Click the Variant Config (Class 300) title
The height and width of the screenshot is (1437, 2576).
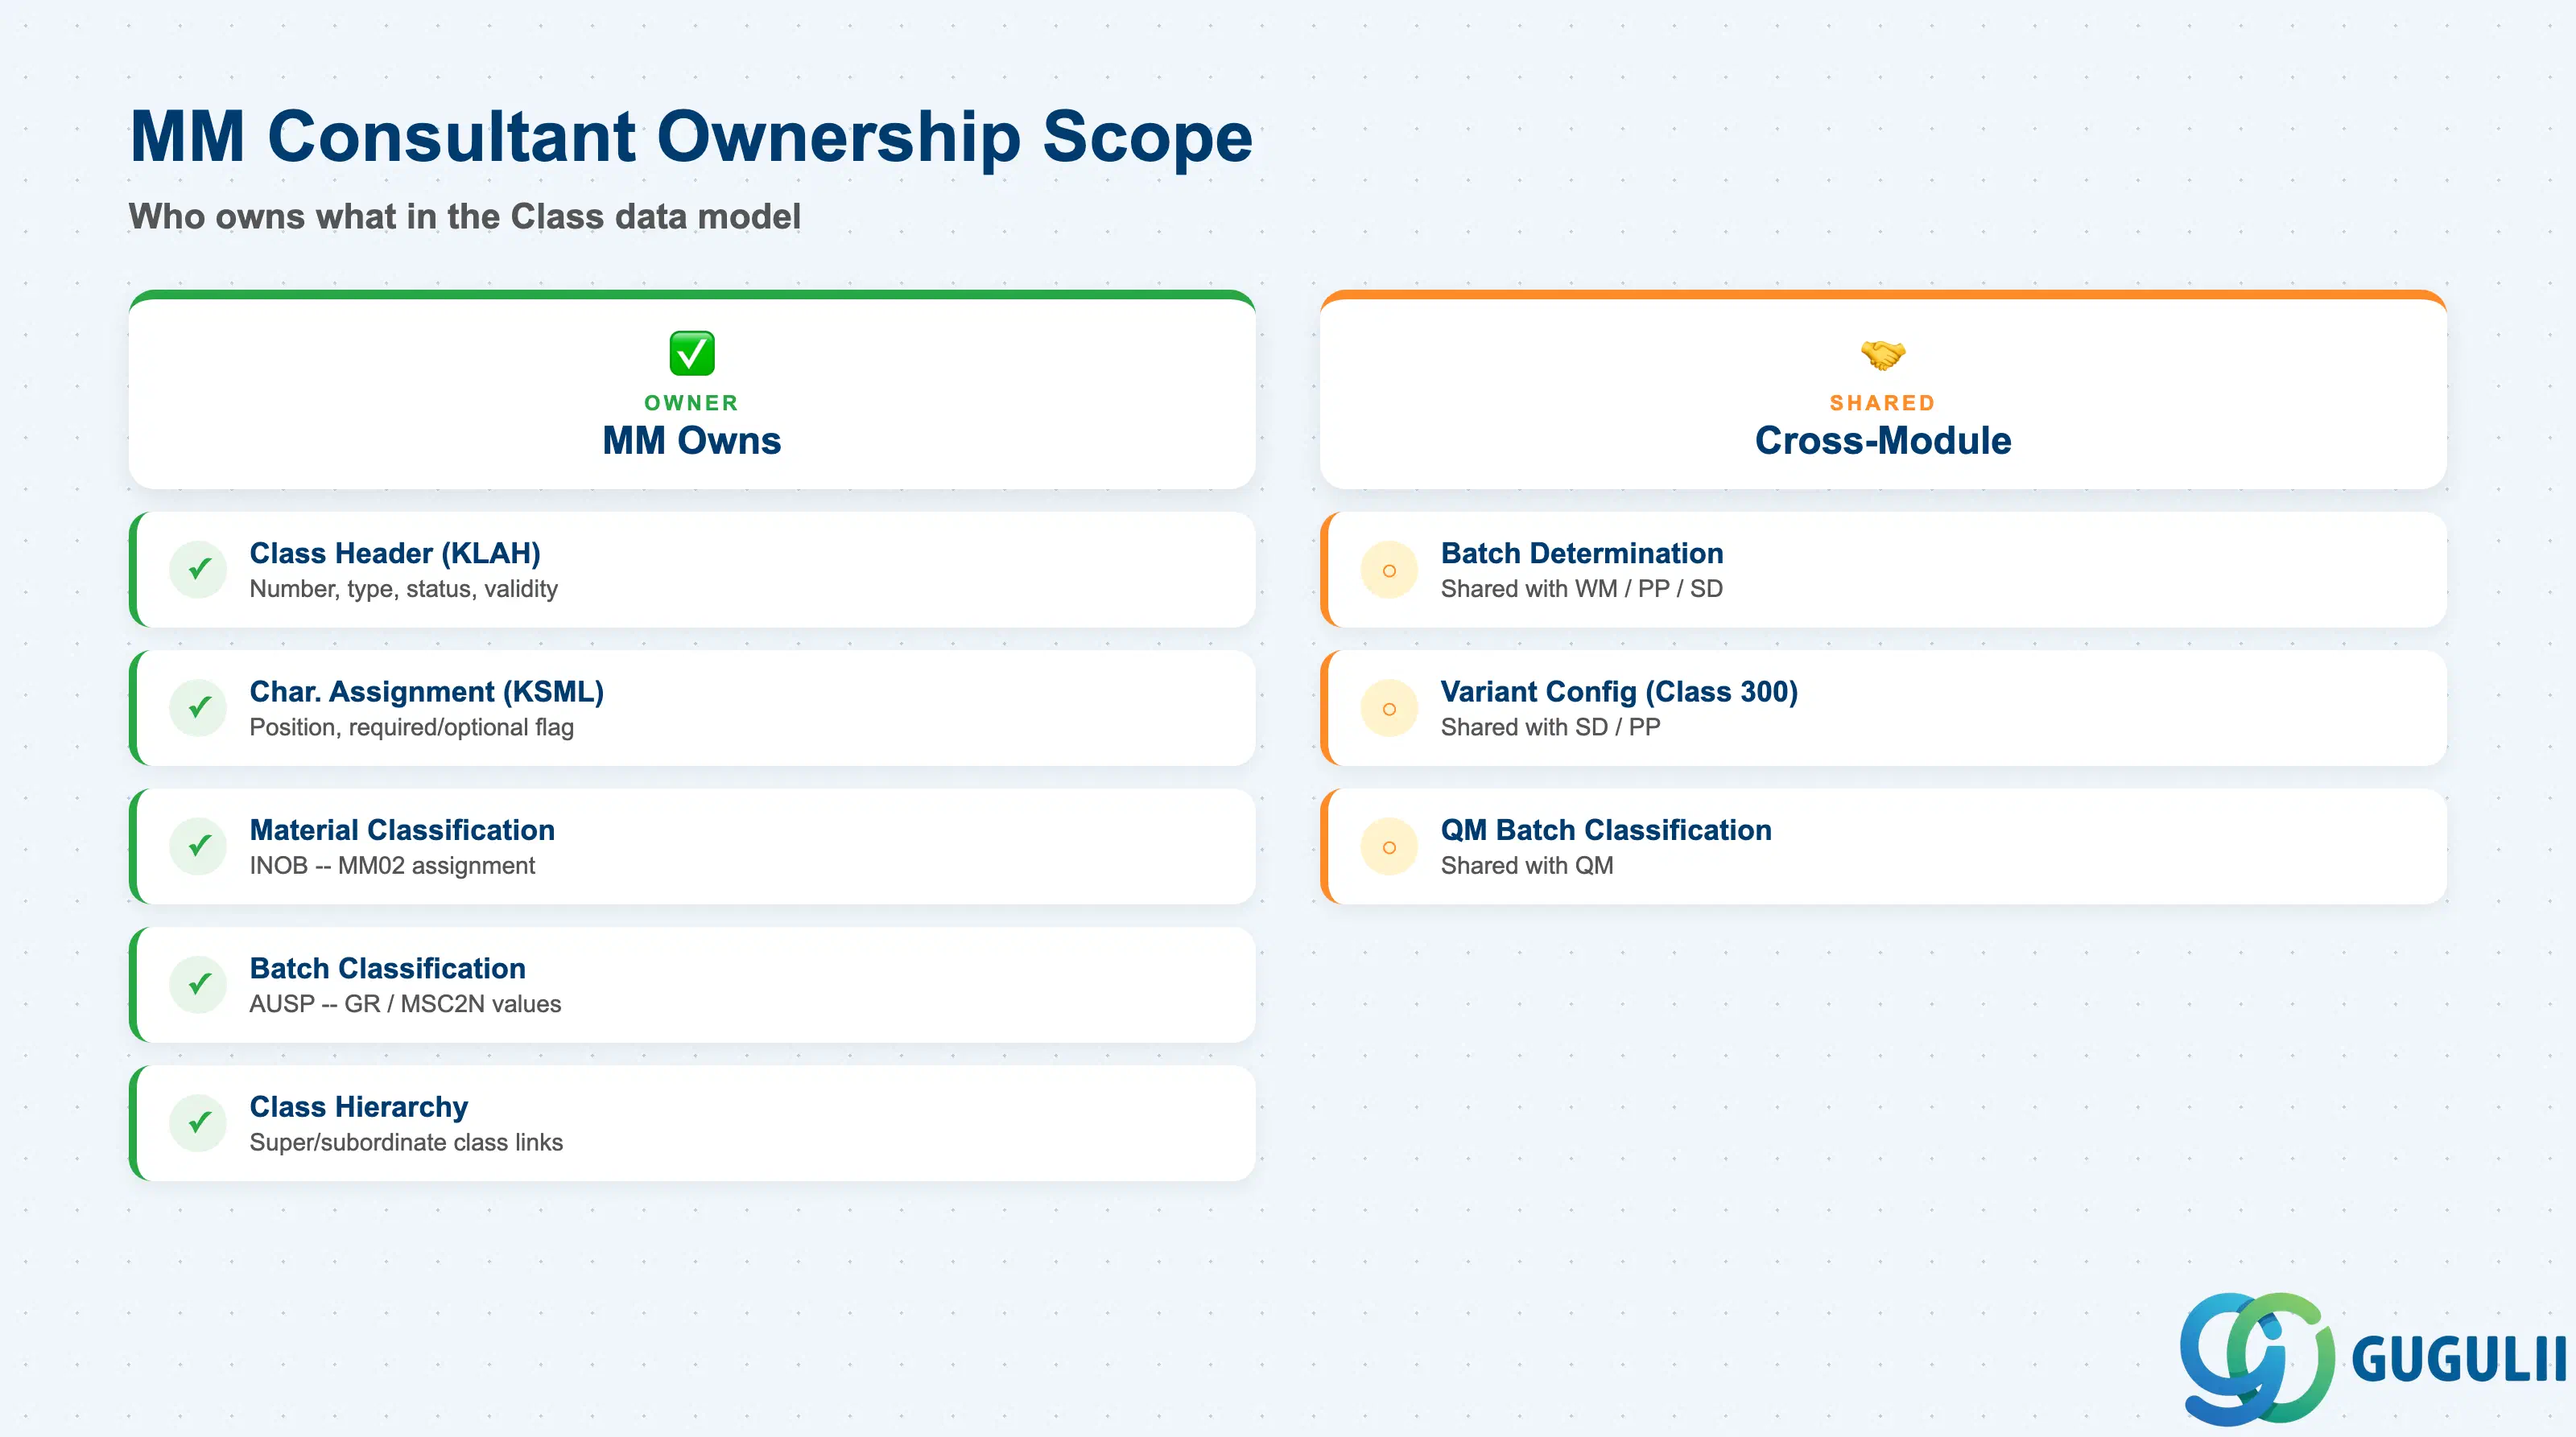(x=1619, y=691)
